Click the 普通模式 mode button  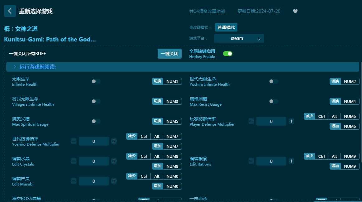tap(226, 27)
